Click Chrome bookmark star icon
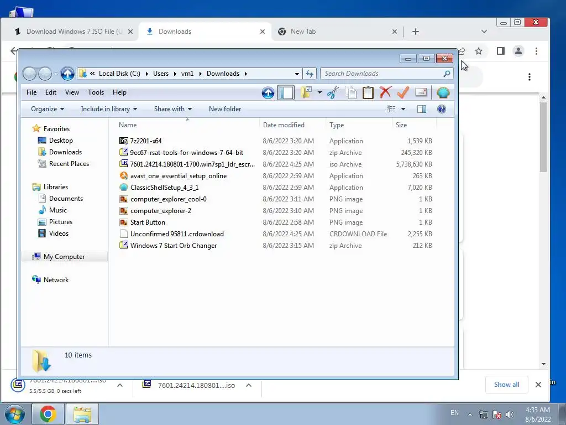Viewport: 566px width, 425px height. 479,51
